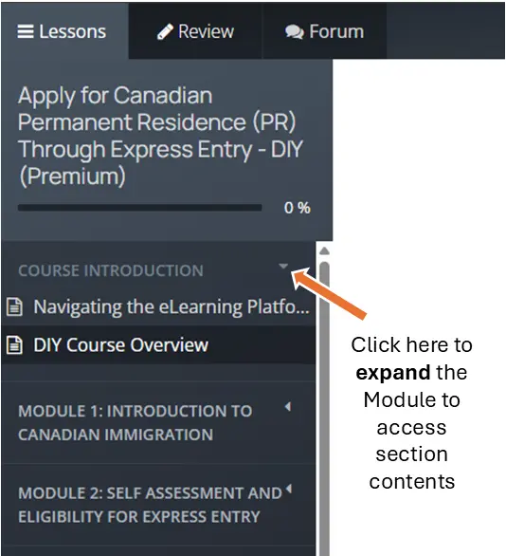
Task: Go to the Forum tab
Action: click(325, 31)
